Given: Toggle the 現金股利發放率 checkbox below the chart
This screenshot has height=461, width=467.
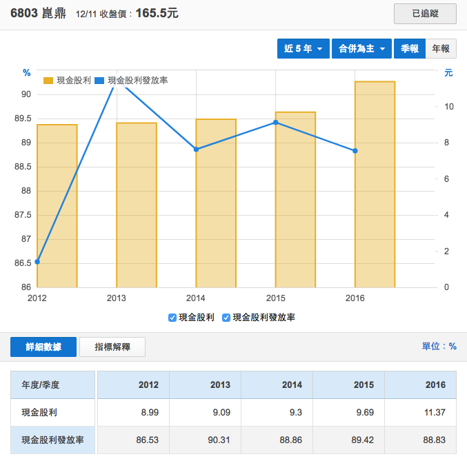Looking at the screenshot, I should [x=227, y=318].
